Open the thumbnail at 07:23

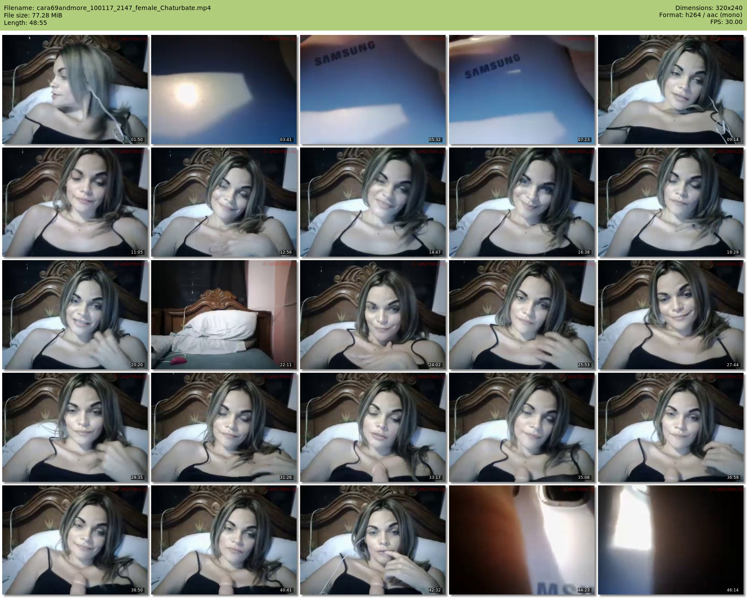pyautogui.click(x=522, y=89)
